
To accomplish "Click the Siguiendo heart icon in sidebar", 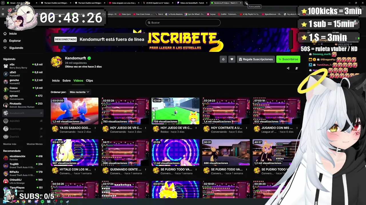I will click(x=5, y=48).
